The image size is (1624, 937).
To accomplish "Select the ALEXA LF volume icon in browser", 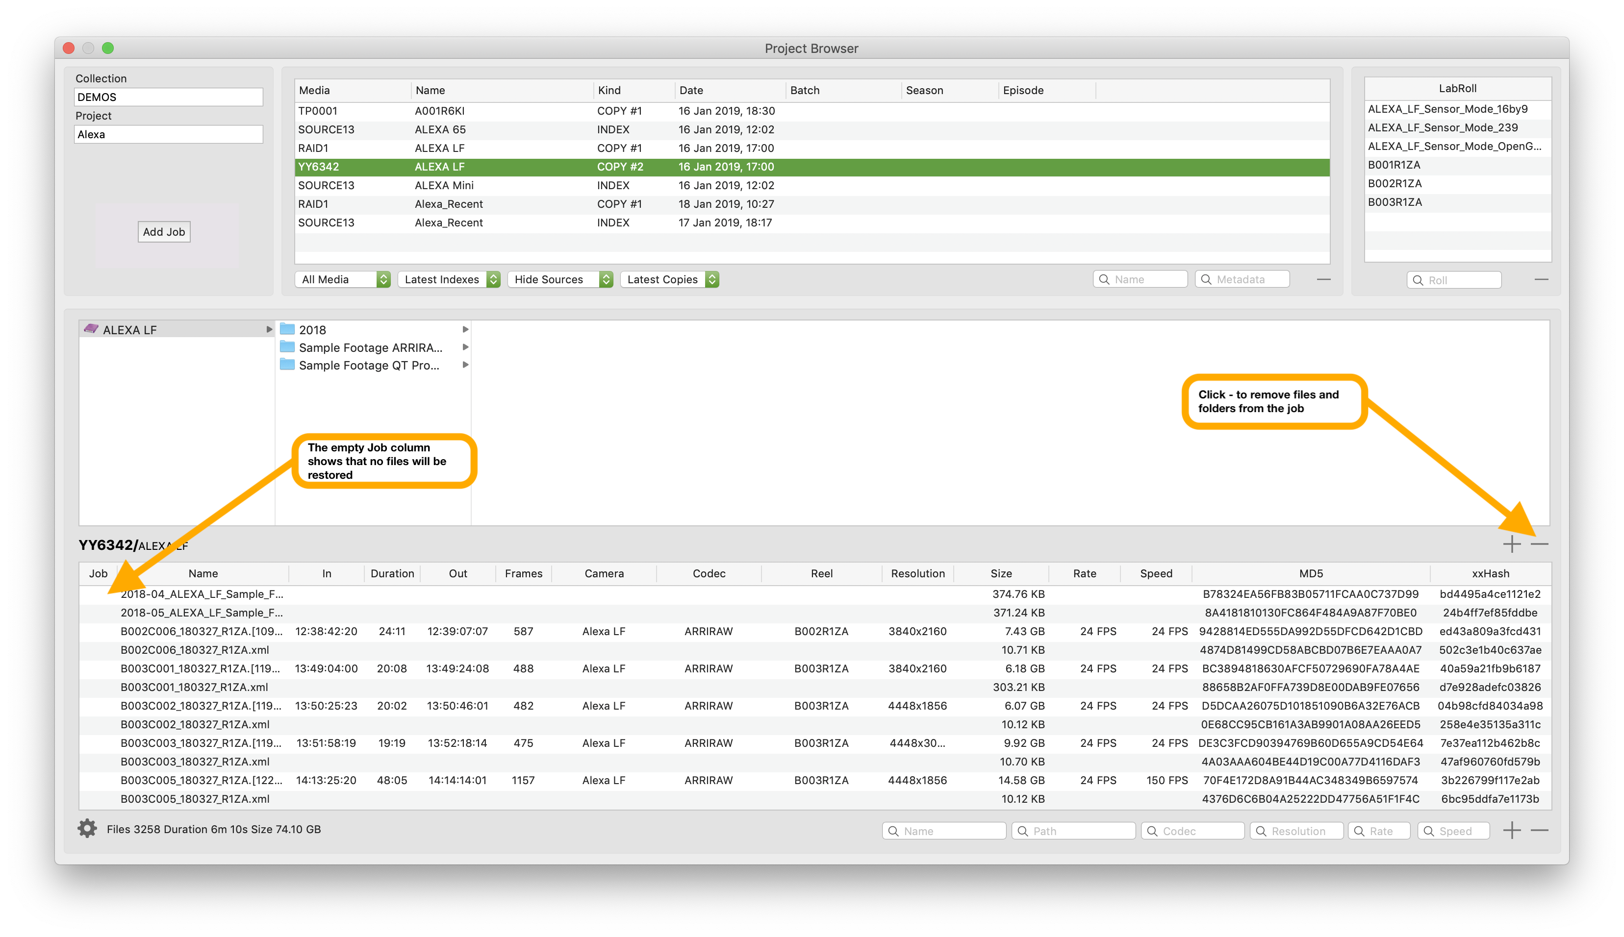I will [x=91, y=329].
